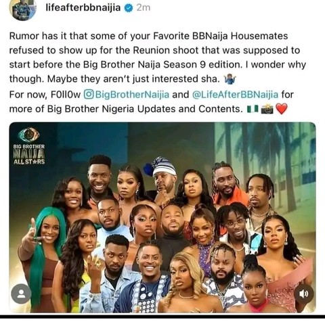Click the Instagram icon before BigBrotherNaijia

(89, 94)
